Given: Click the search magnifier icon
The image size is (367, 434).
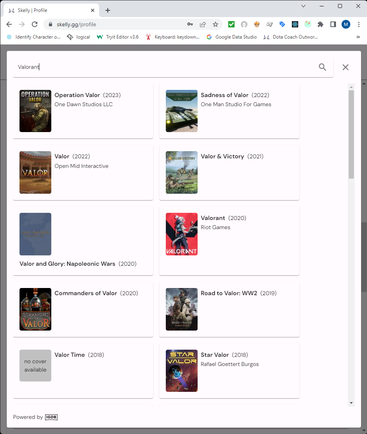Looking at the screenshot, I should point(322,67).
